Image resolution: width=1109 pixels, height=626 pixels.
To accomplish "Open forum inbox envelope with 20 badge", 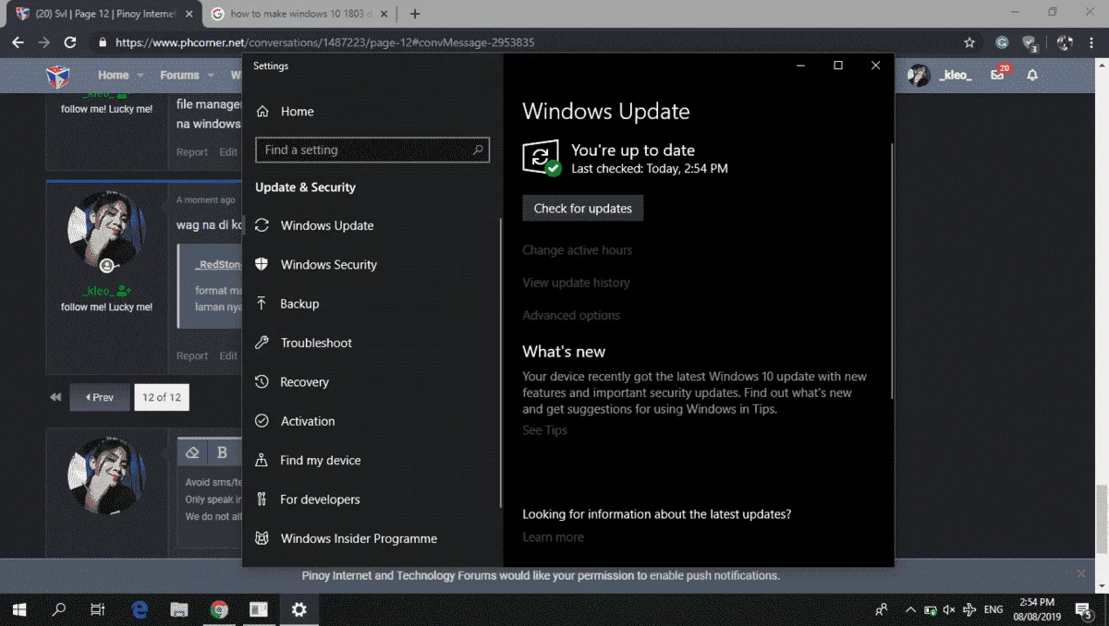I will [x=998, y=74].
